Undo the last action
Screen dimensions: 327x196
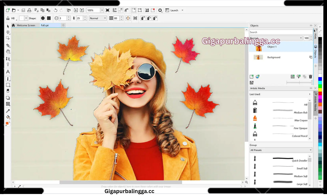click(x=55, y=10)
